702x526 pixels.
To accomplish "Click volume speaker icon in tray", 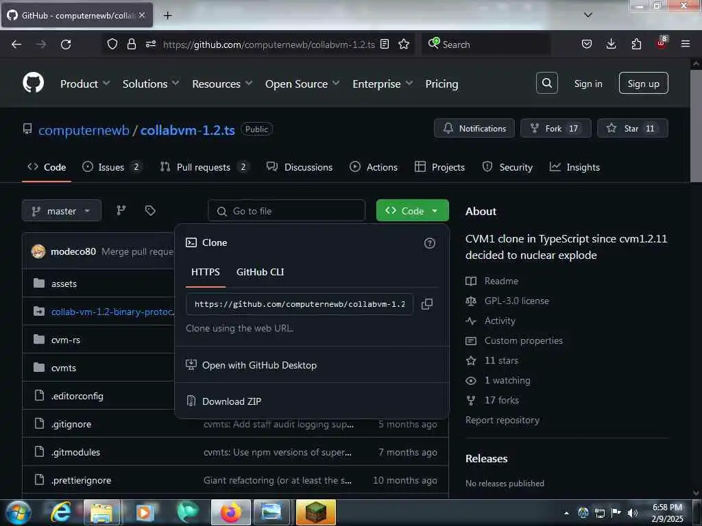I will [x=632, y=513].
